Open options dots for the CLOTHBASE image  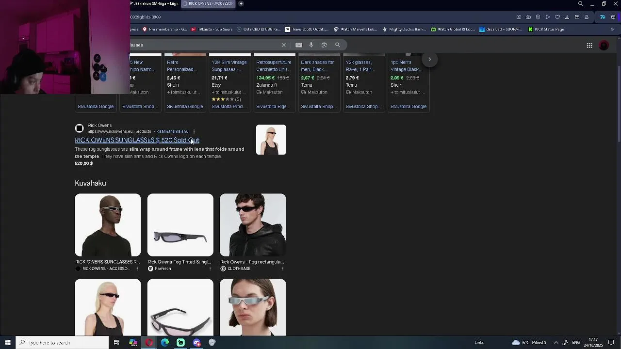[282, 269]
